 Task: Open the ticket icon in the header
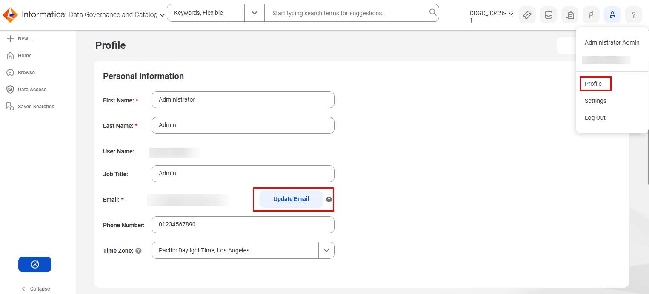coord(527,15)
